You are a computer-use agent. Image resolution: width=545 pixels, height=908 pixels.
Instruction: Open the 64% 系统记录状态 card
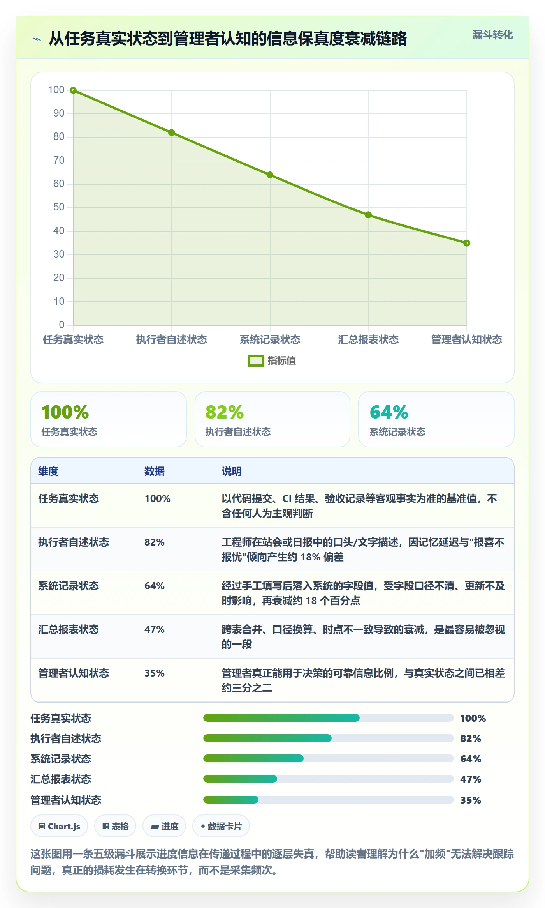click(x=436, y=419)
